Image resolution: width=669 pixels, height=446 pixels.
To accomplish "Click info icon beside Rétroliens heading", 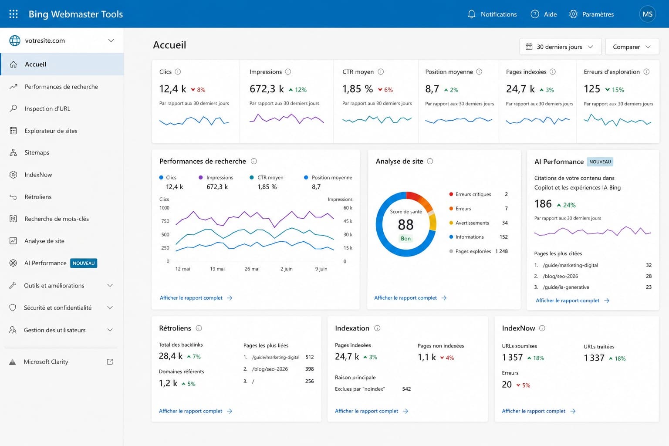I will 199,328.
